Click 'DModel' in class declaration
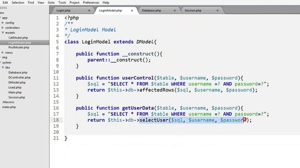 pos(145,42)
